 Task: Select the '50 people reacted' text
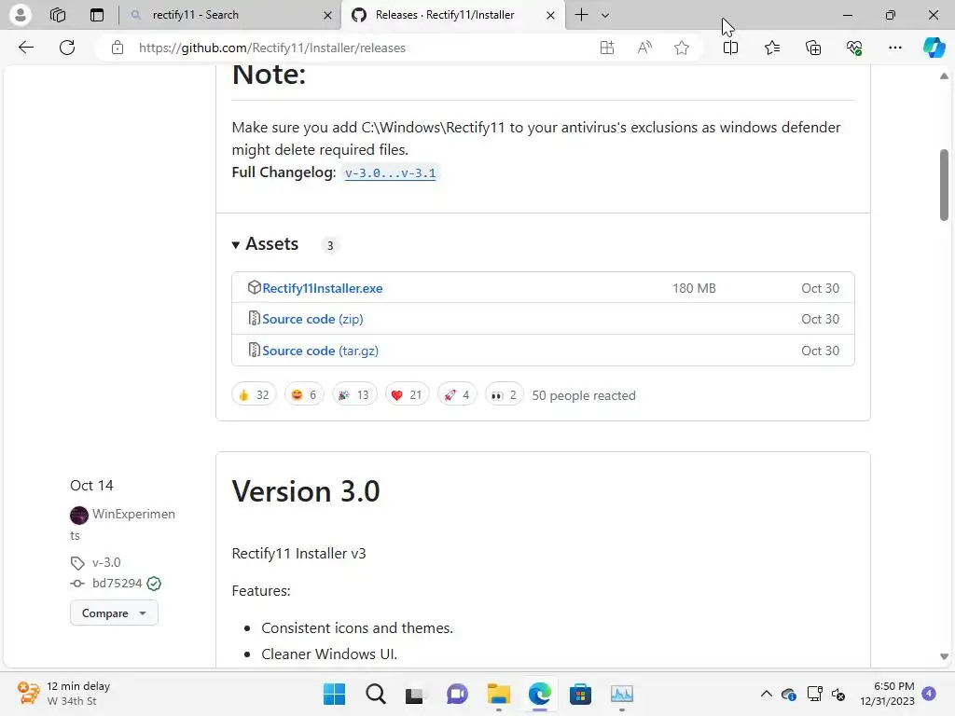[584, 395]
